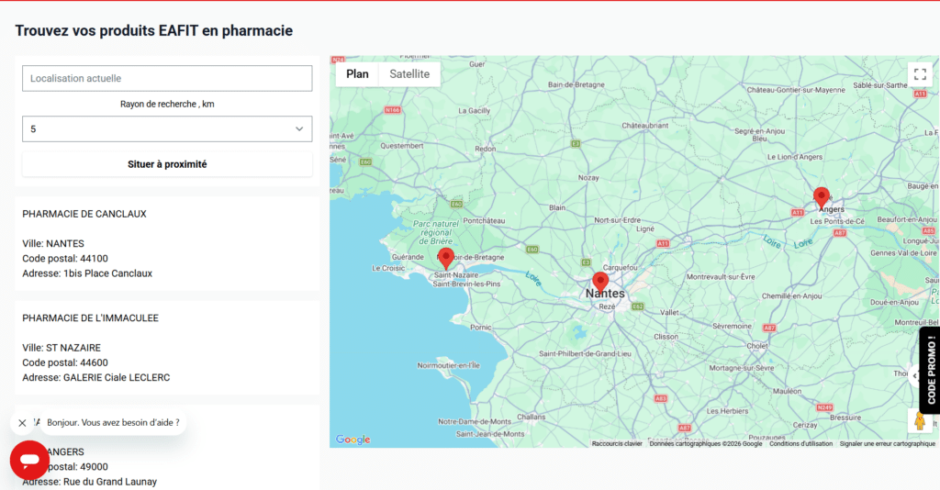Dismiss the chat help message
The width and height of the screenshot is (940, 490).
coord(22,423)
